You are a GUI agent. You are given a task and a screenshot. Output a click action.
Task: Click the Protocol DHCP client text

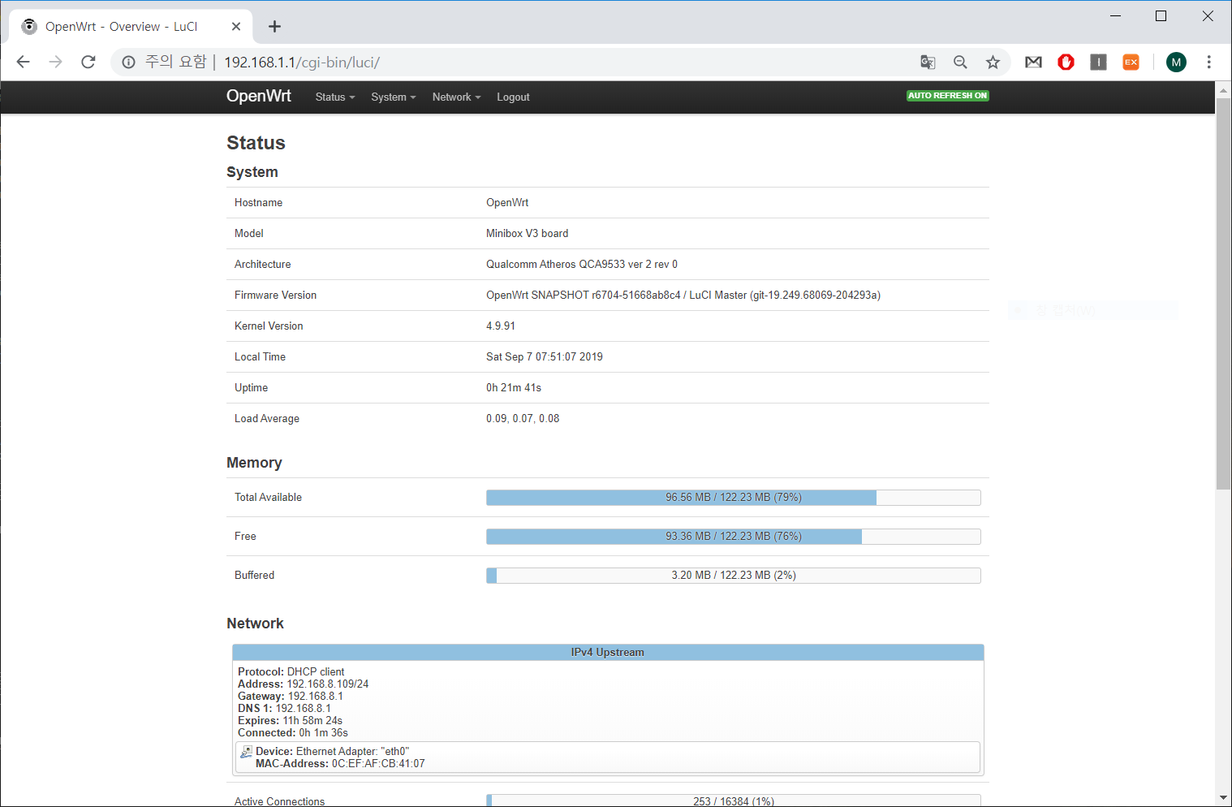pos(291,671)
